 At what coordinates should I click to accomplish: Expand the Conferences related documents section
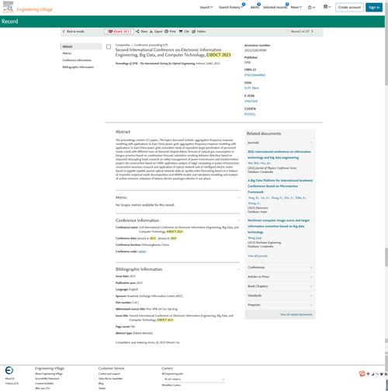pos(280,268)
